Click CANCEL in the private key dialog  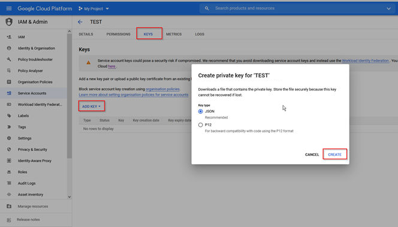pyautogui.click(x=312, y=155)
